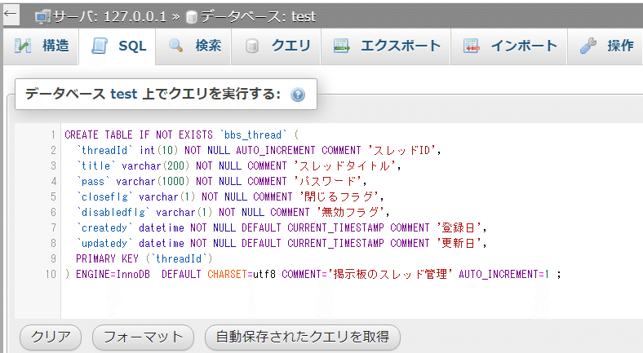Viewport: 643px width, 353px height.
Task: Go to the エクスポート tab
Action: click(x=385, y=46)
